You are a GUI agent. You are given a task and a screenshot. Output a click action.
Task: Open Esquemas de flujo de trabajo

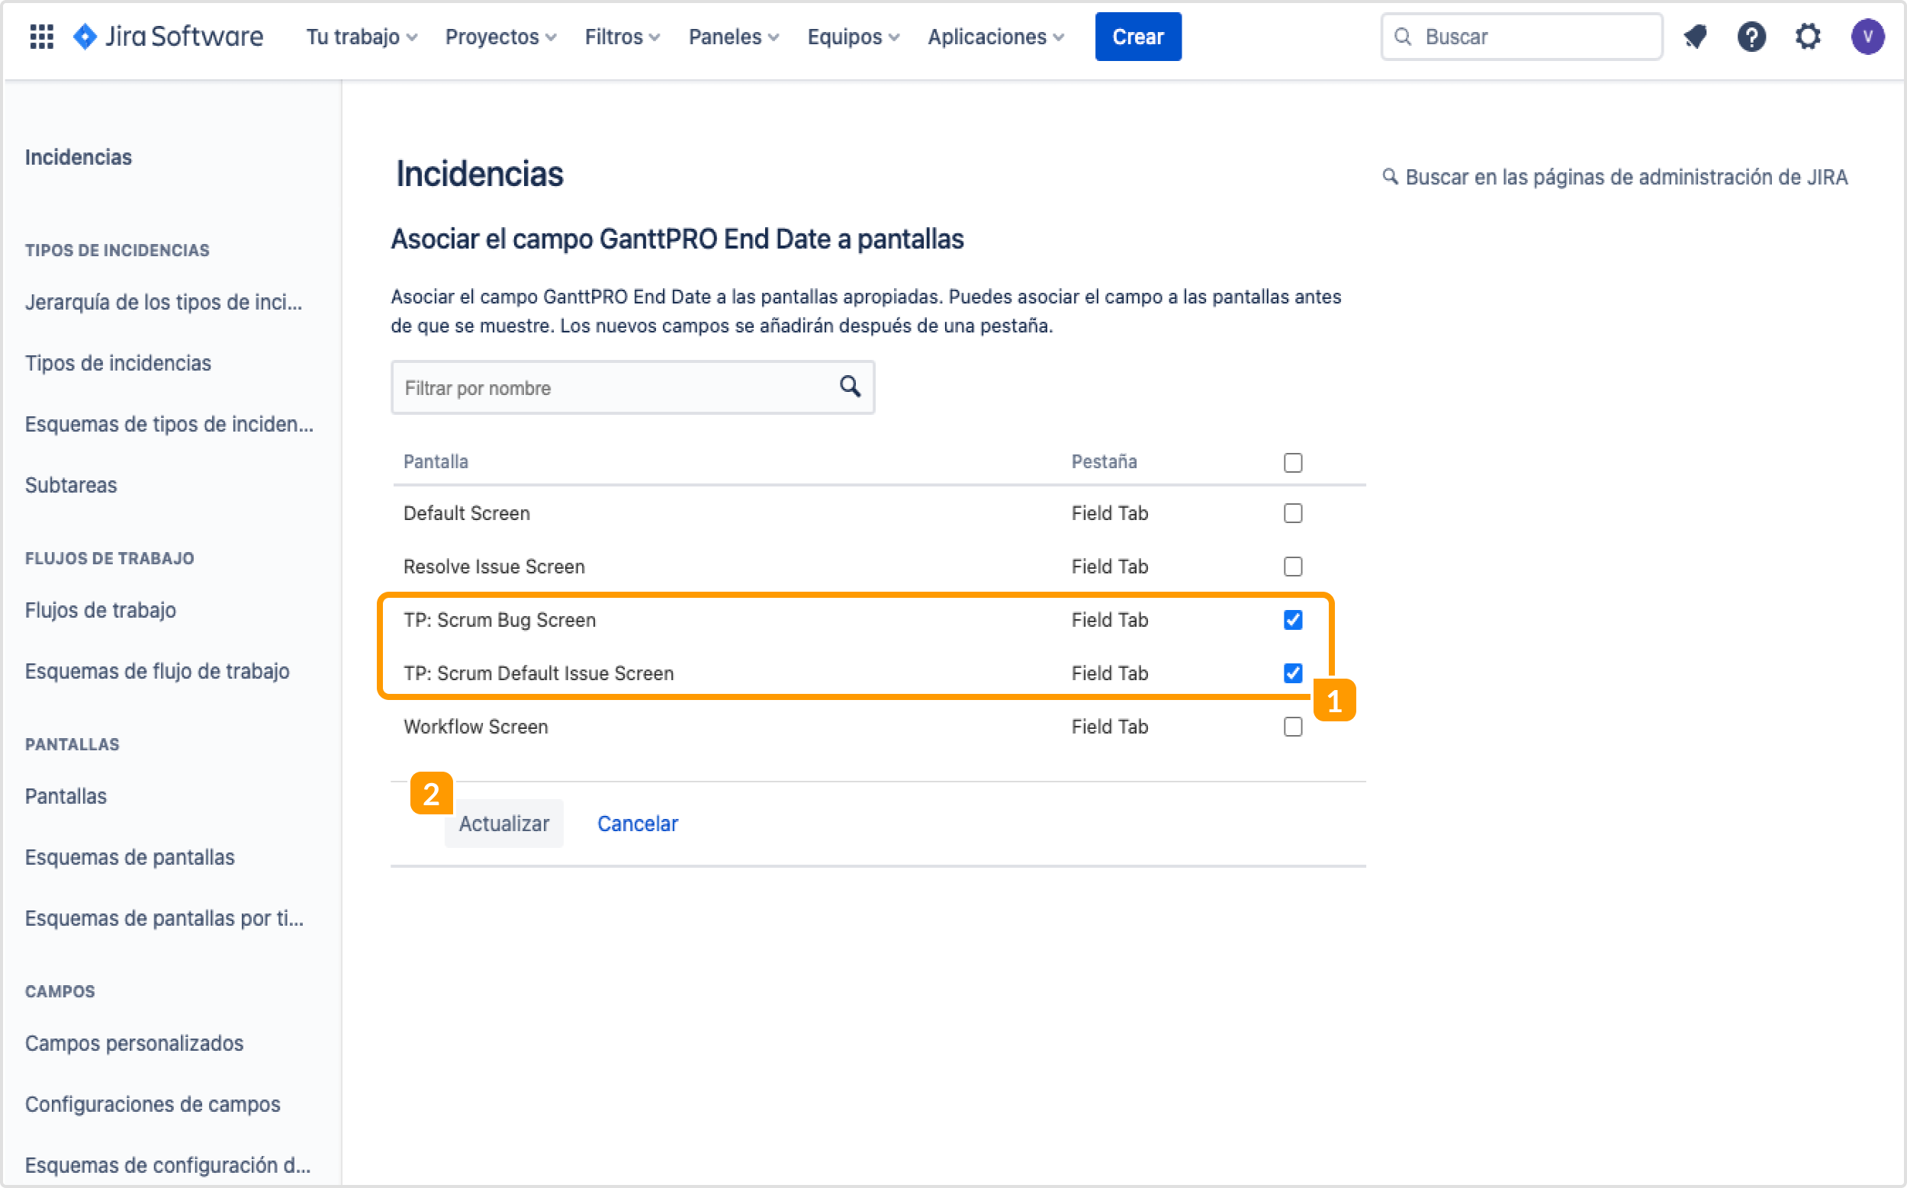[157, 671]
